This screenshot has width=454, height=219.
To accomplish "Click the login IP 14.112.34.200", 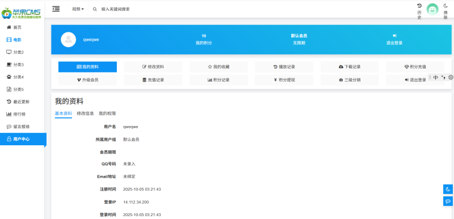I will (136, 202).
